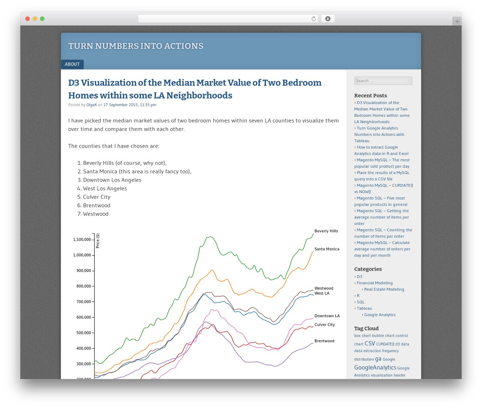Screen dimensions: 482x408
Task: Open Magento SQL average items per order post
Action: (381, 217)
